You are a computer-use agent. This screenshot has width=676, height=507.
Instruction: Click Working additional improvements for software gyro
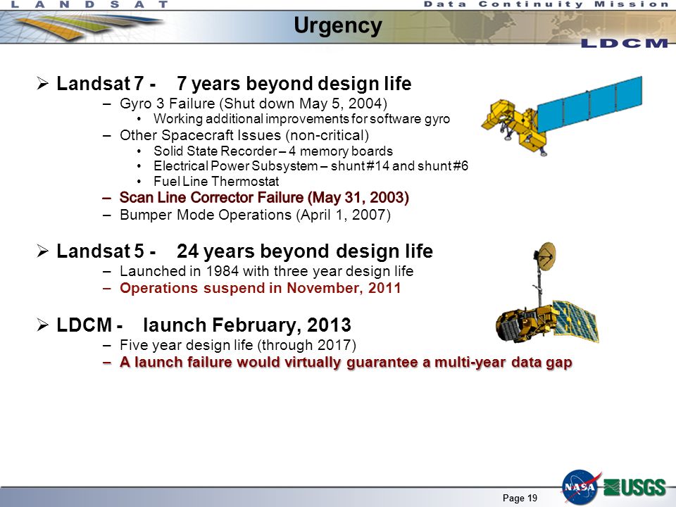point(302,118)
